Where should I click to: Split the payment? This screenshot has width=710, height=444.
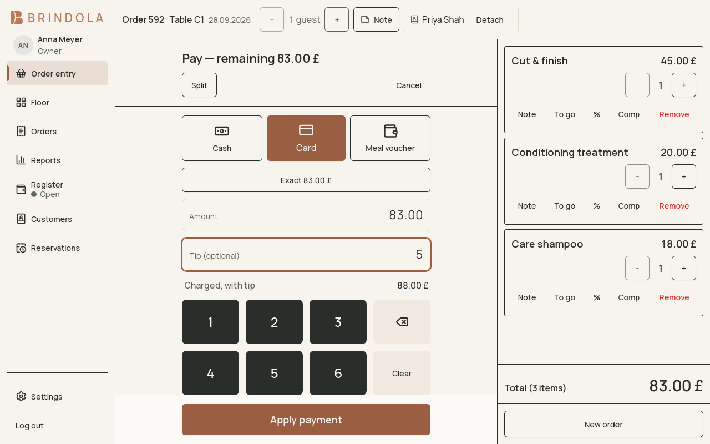coord(199,85)
